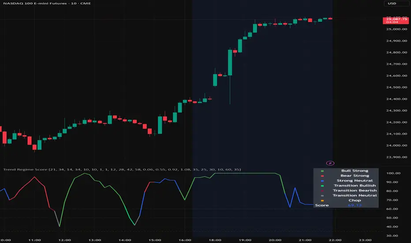Click the 24,900.00 price axis label
The image size is (411, 243).
[396, 41]
